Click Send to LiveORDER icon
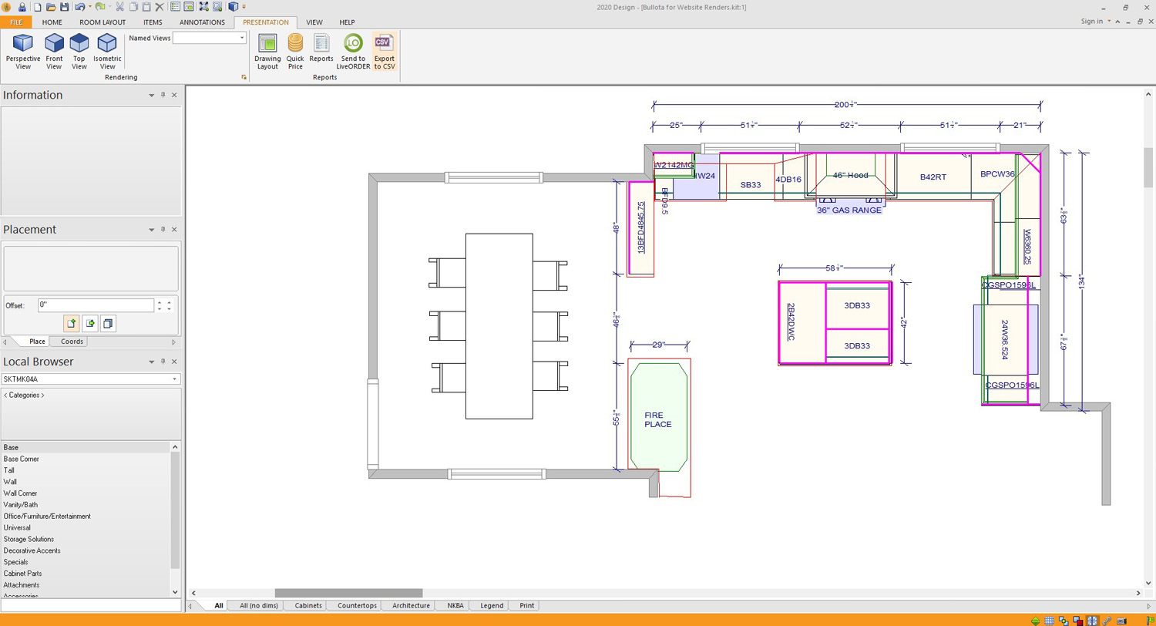1156x626 pixels. [353, 44]
